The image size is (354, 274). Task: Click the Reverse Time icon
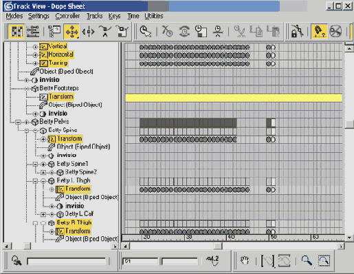184,31
